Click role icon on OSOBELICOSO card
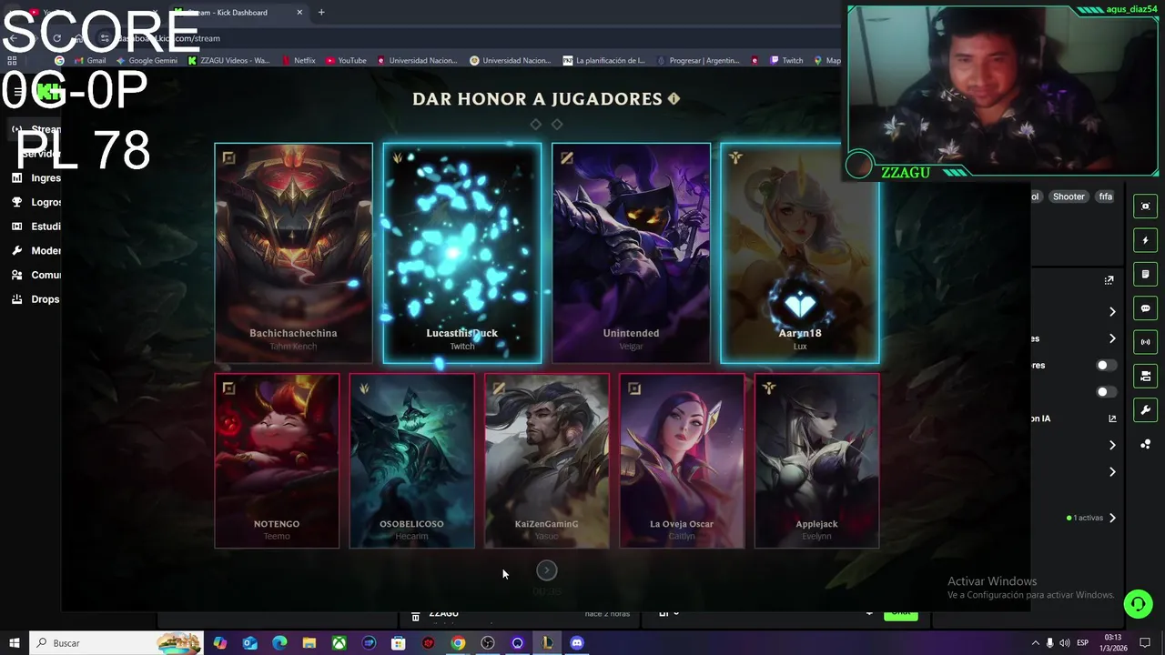 point(364,388)
